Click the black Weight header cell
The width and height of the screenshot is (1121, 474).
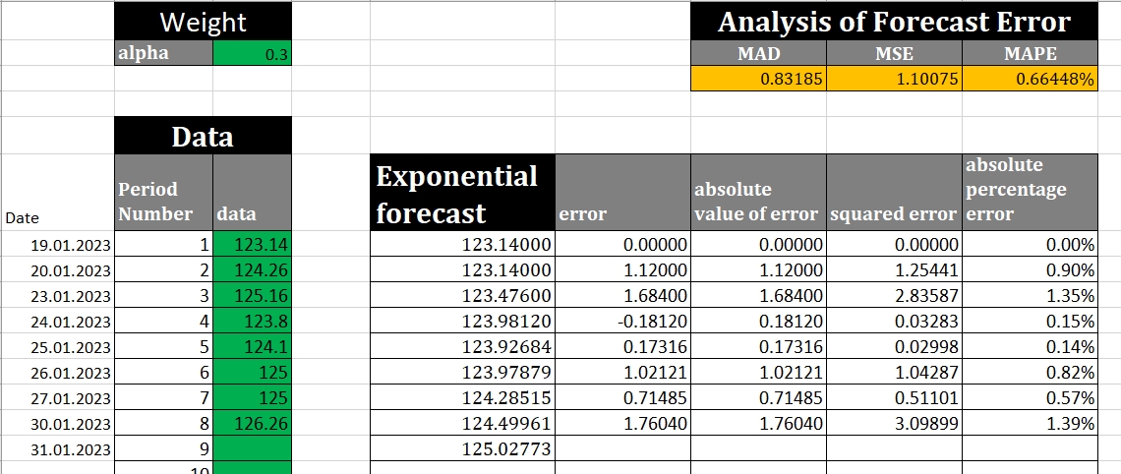point(203,22)
